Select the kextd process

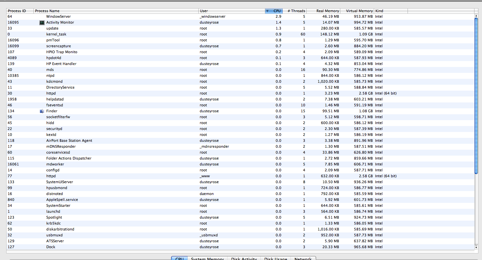click(x=240, y=135)
